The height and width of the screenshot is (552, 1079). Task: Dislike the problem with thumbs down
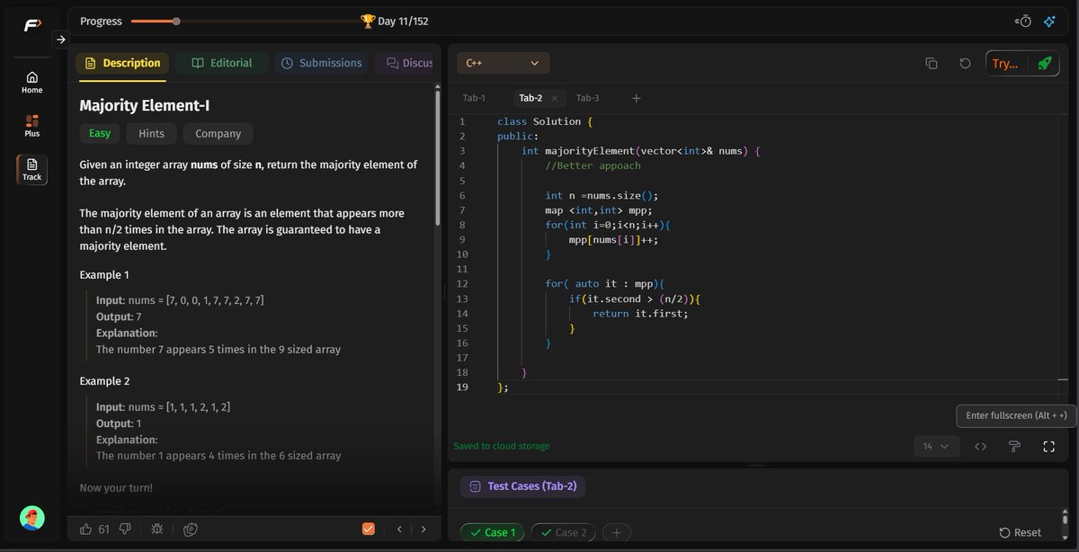point(125,529)
